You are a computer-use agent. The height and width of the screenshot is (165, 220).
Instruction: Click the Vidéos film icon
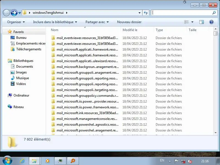[x=13, y=84]
